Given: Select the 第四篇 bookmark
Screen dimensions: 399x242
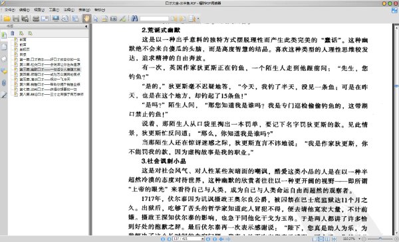Looking at the screenshot, I should (50, 74).
